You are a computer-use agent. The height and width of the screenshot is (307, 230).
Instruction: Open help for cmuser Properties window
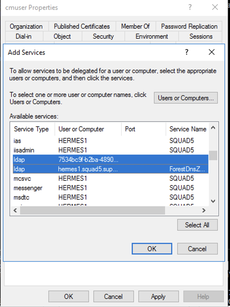190,7
